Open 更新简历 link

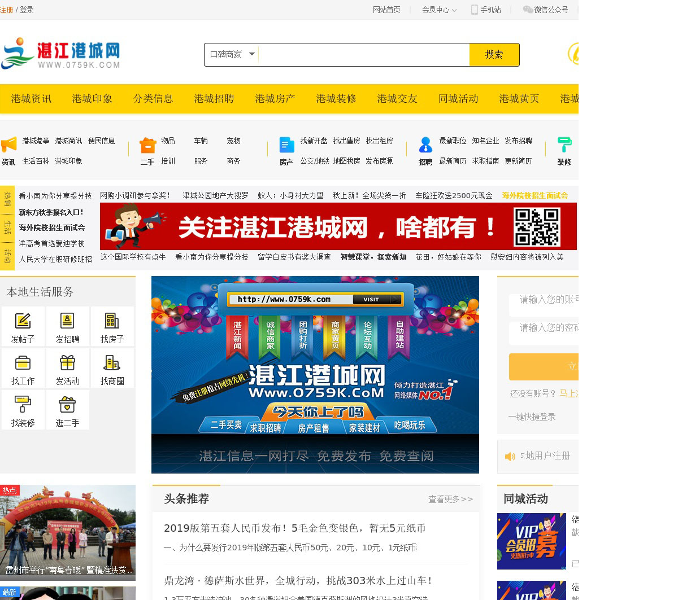[518, 161]
